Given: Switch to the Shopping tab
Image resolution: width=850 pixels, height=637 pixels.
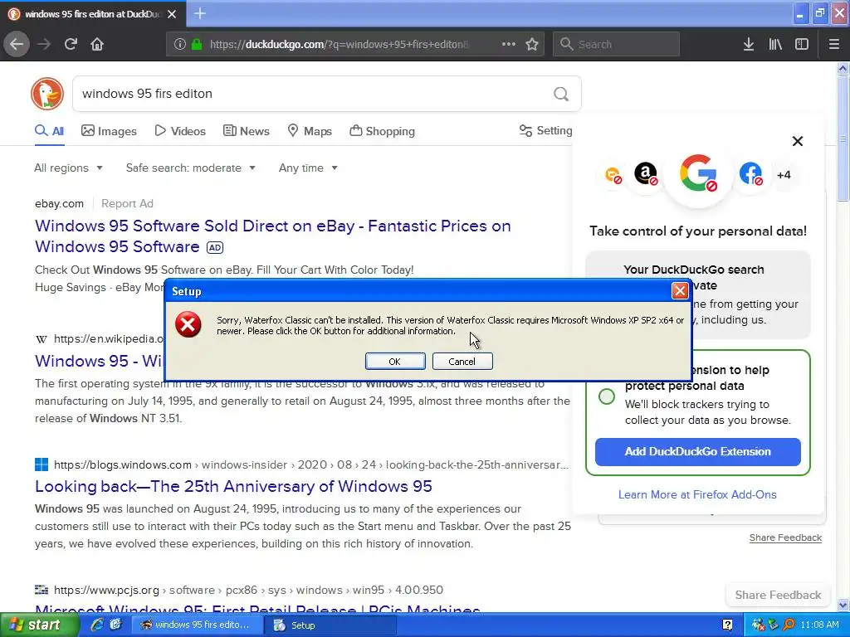Looking at the screenshot, I should [382, 131].
